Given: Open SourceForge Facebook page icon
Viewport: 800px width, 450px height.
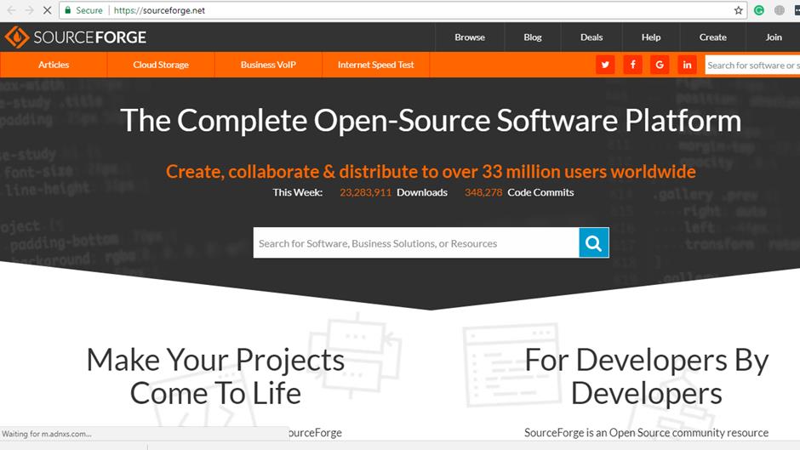Looking at the screenshot, I should tap(632, 65).
